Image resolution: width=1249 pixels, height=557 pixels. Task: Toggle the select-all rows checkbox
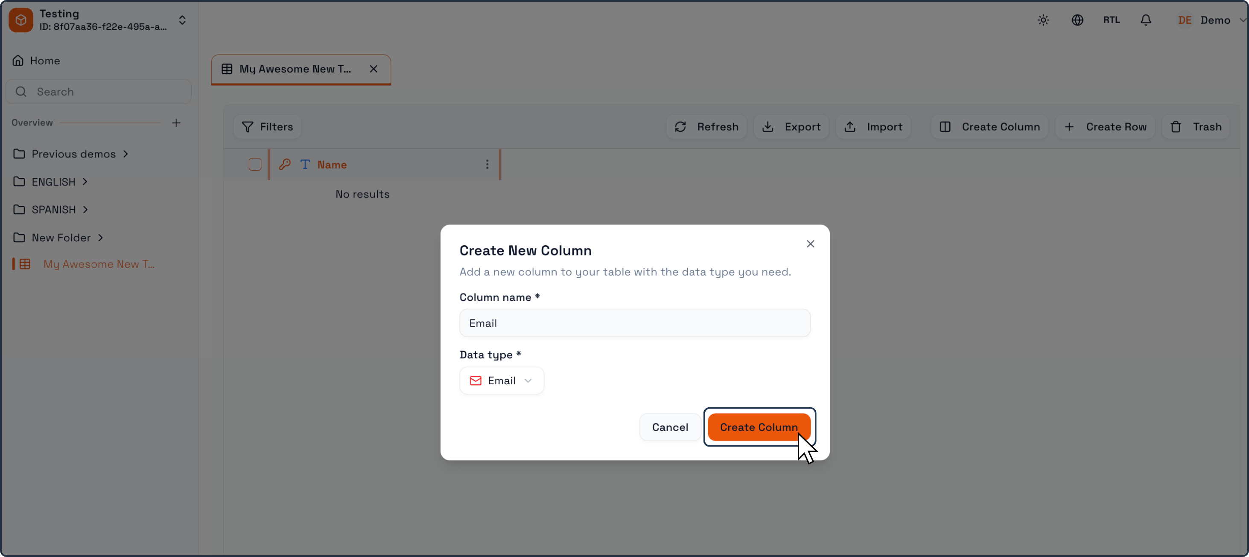[x=254, y=164]
